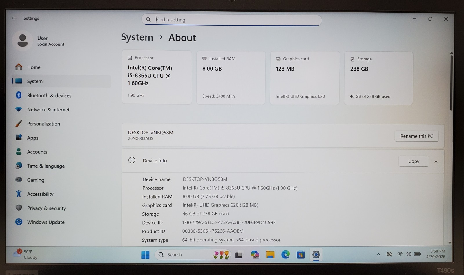Click the Accessibility figure icon

point(19,194)
